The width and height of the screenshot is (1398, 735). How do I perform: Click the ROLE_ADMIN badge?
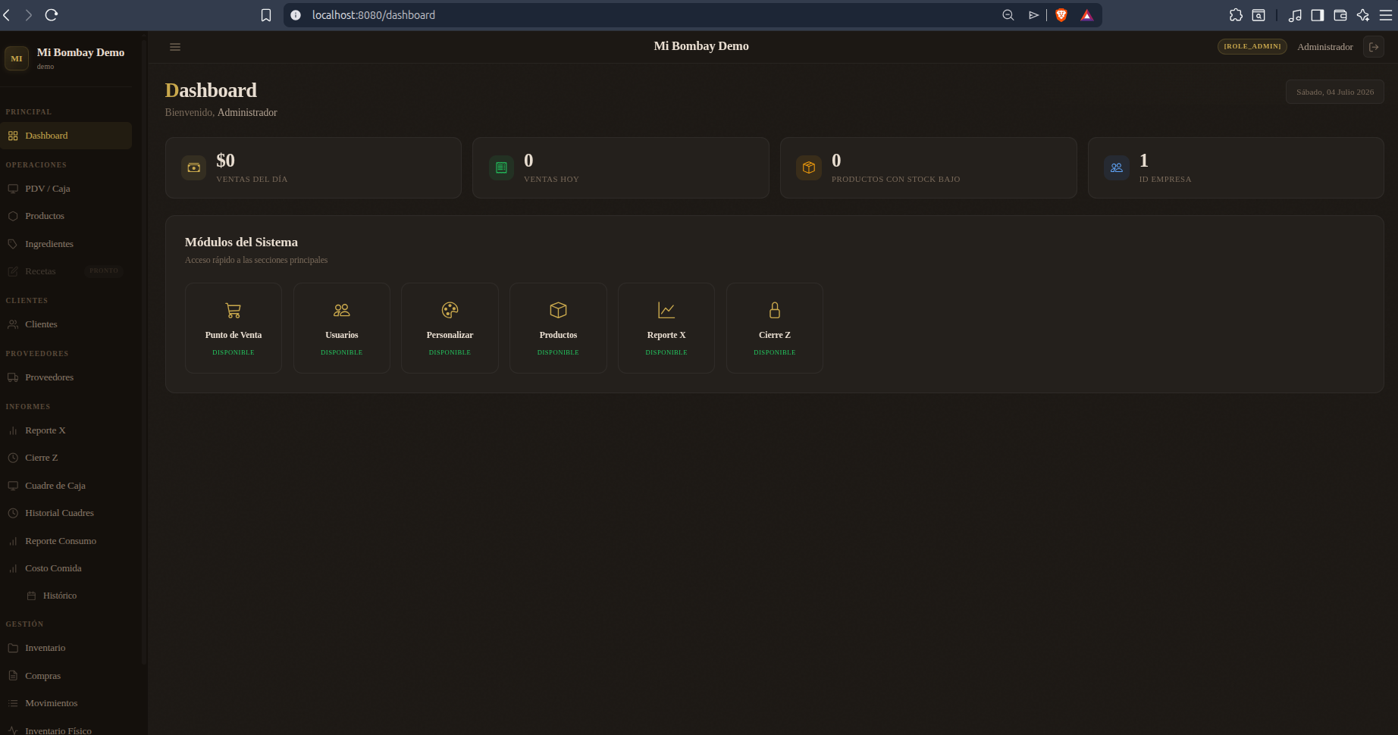pyautogui.click(x=1252, y=46)
